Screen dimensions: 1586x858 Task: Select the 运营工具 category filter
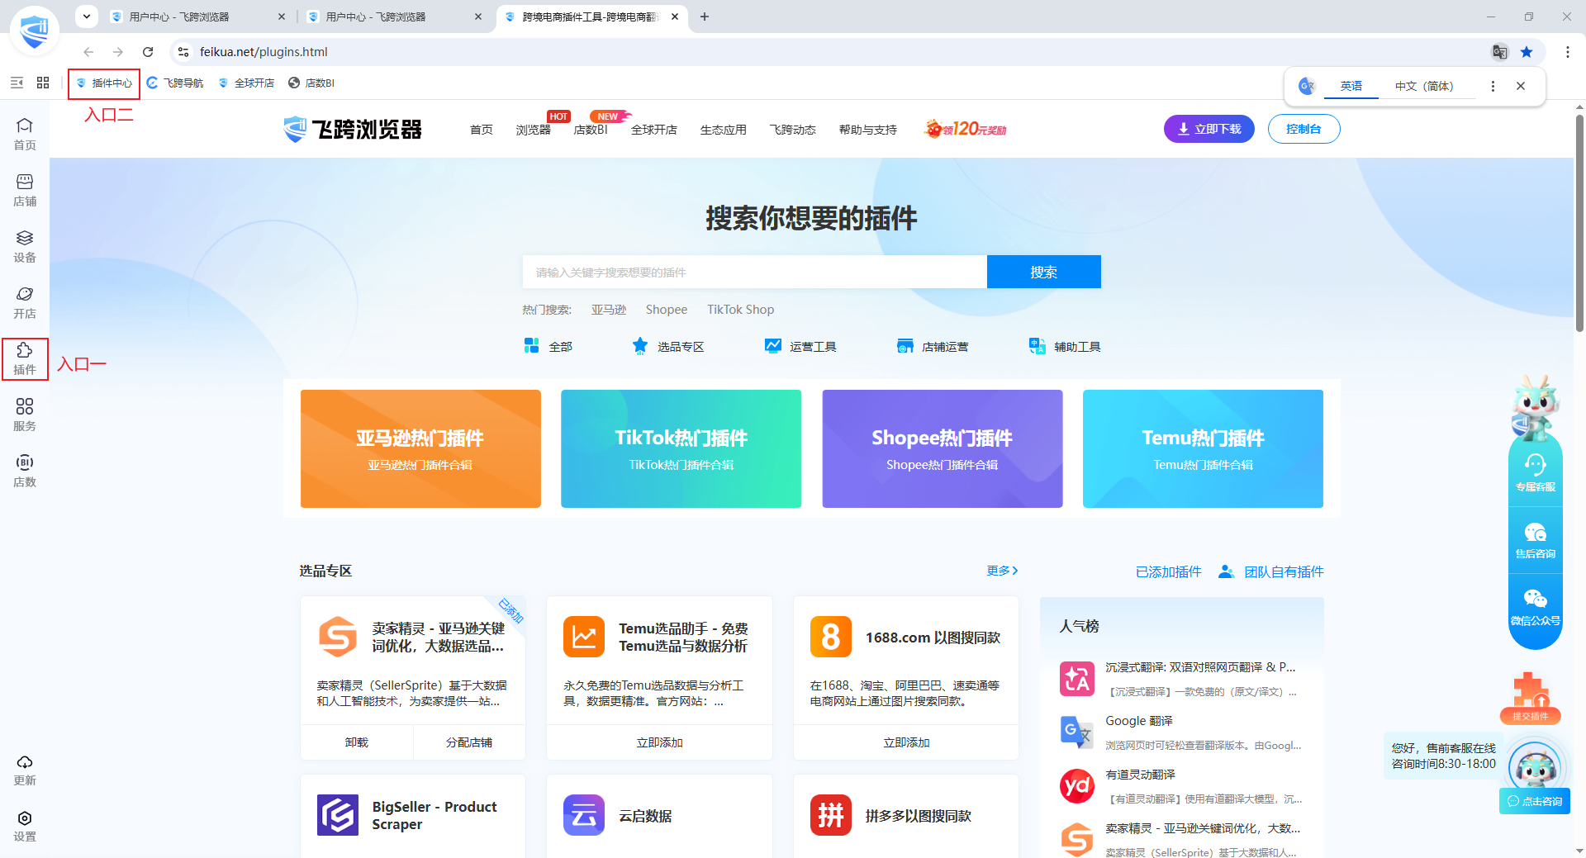pos(800,346)
